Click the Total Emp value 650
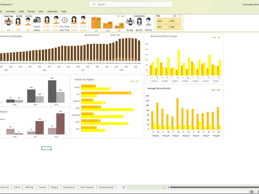 coord(9,30)
